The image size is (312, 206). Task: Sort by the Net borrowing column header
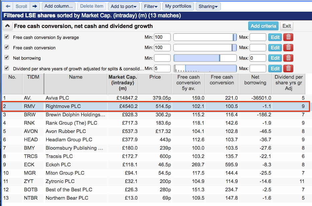[x=255, y=84]
